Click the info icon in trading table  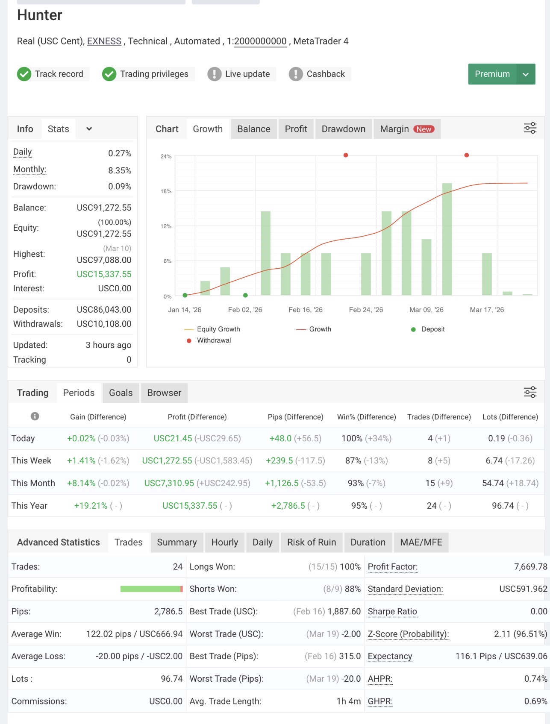tap(35, 416)
